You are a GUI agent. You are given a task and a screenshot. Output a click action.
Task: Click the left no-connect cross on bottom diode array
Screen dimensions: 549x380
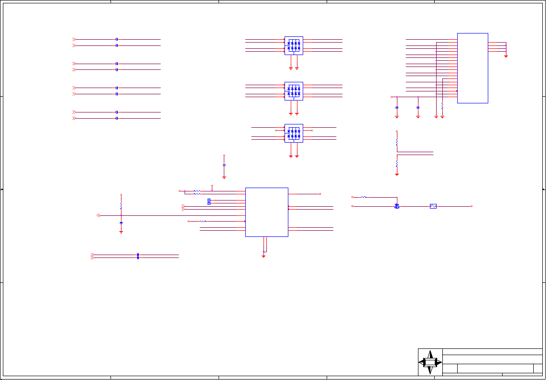(276, 130)
